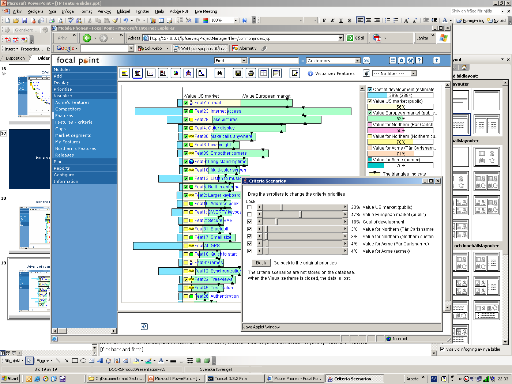The image size is (512, 384).
Task: Uncheck lock for Cost of development
Action: (x=249, y=222)
